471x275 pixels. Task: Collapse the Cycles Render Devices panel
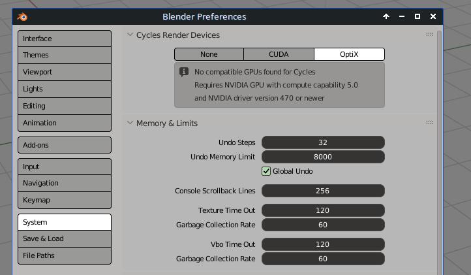tap(130, 35)
